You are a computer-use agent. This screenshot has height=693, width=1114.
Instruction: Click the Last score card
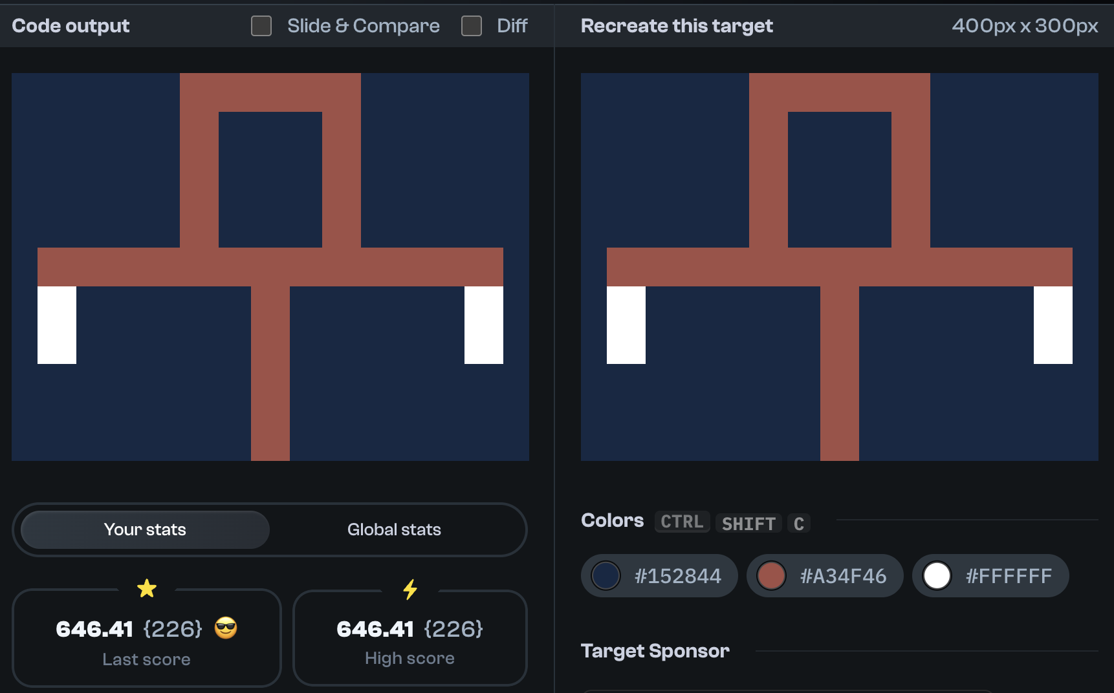tap(147, 639)
